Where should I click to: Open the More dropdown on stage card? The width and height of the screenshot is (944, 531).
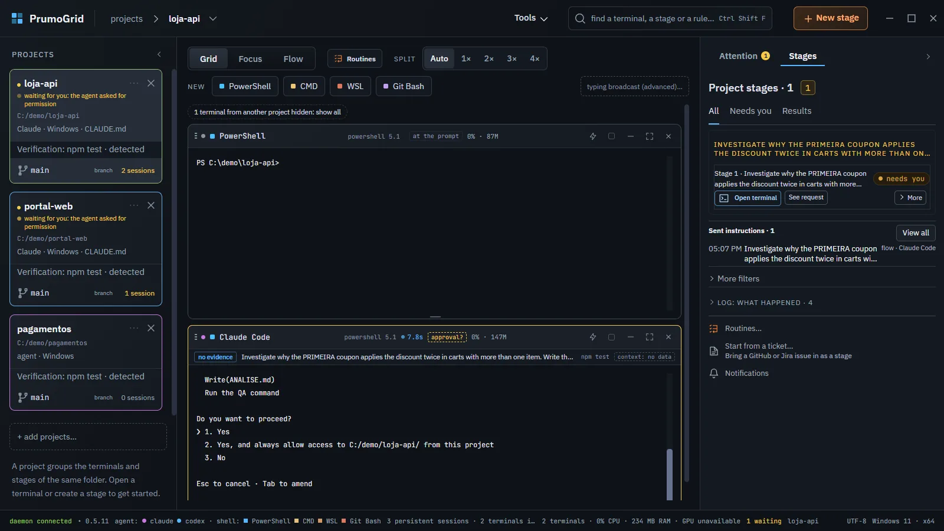[910, 198]
